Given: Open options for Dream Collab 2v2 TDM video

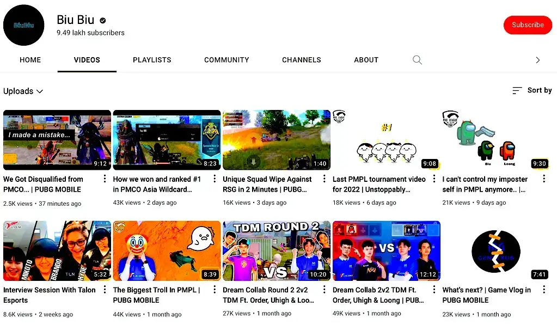Looking at the screenshot, I should pyautogui.click(x=434, y=290).
